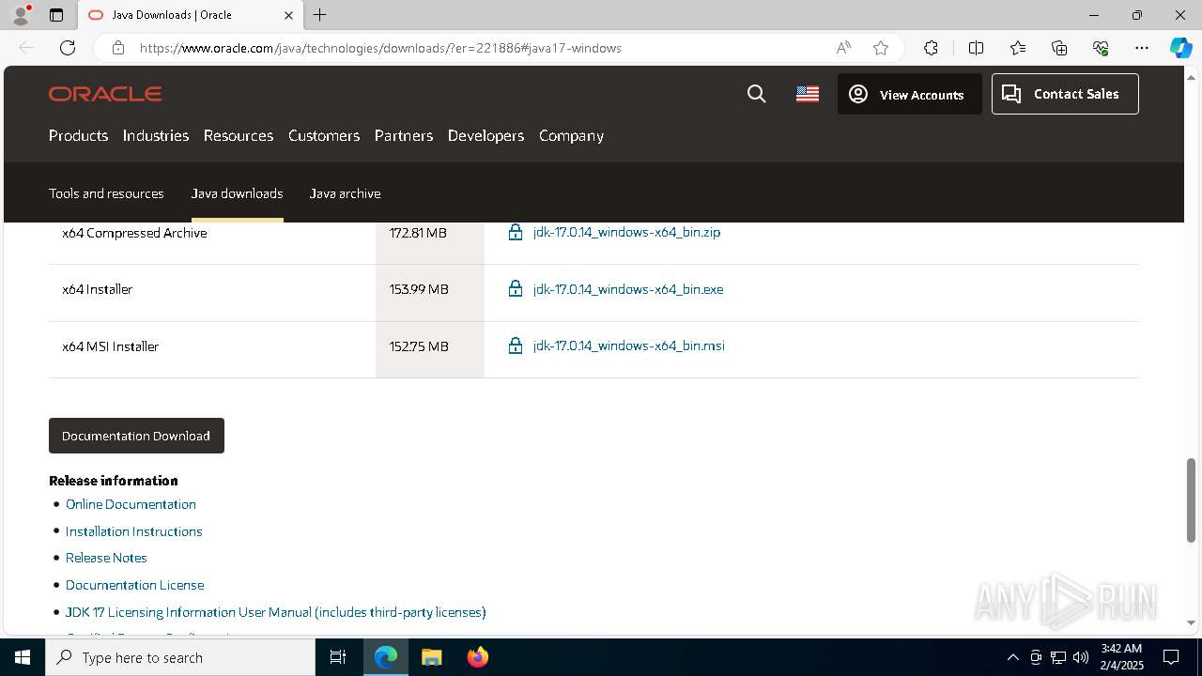The width and height of the screenshot is (1202, 676).
Task: Open Edge Settings and more menu
Action: click(x=1142, y=48)
